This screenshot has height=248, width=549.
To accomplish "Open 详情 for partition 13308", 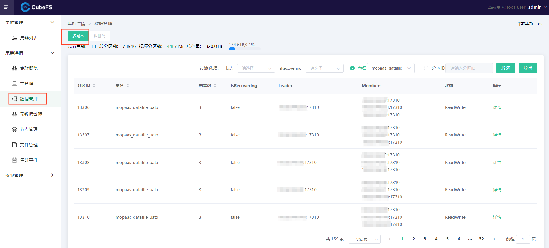I will coord(497,162).
